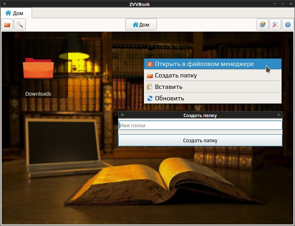
Task: Choose Вставить in the context menu
Action: [213, 87]
